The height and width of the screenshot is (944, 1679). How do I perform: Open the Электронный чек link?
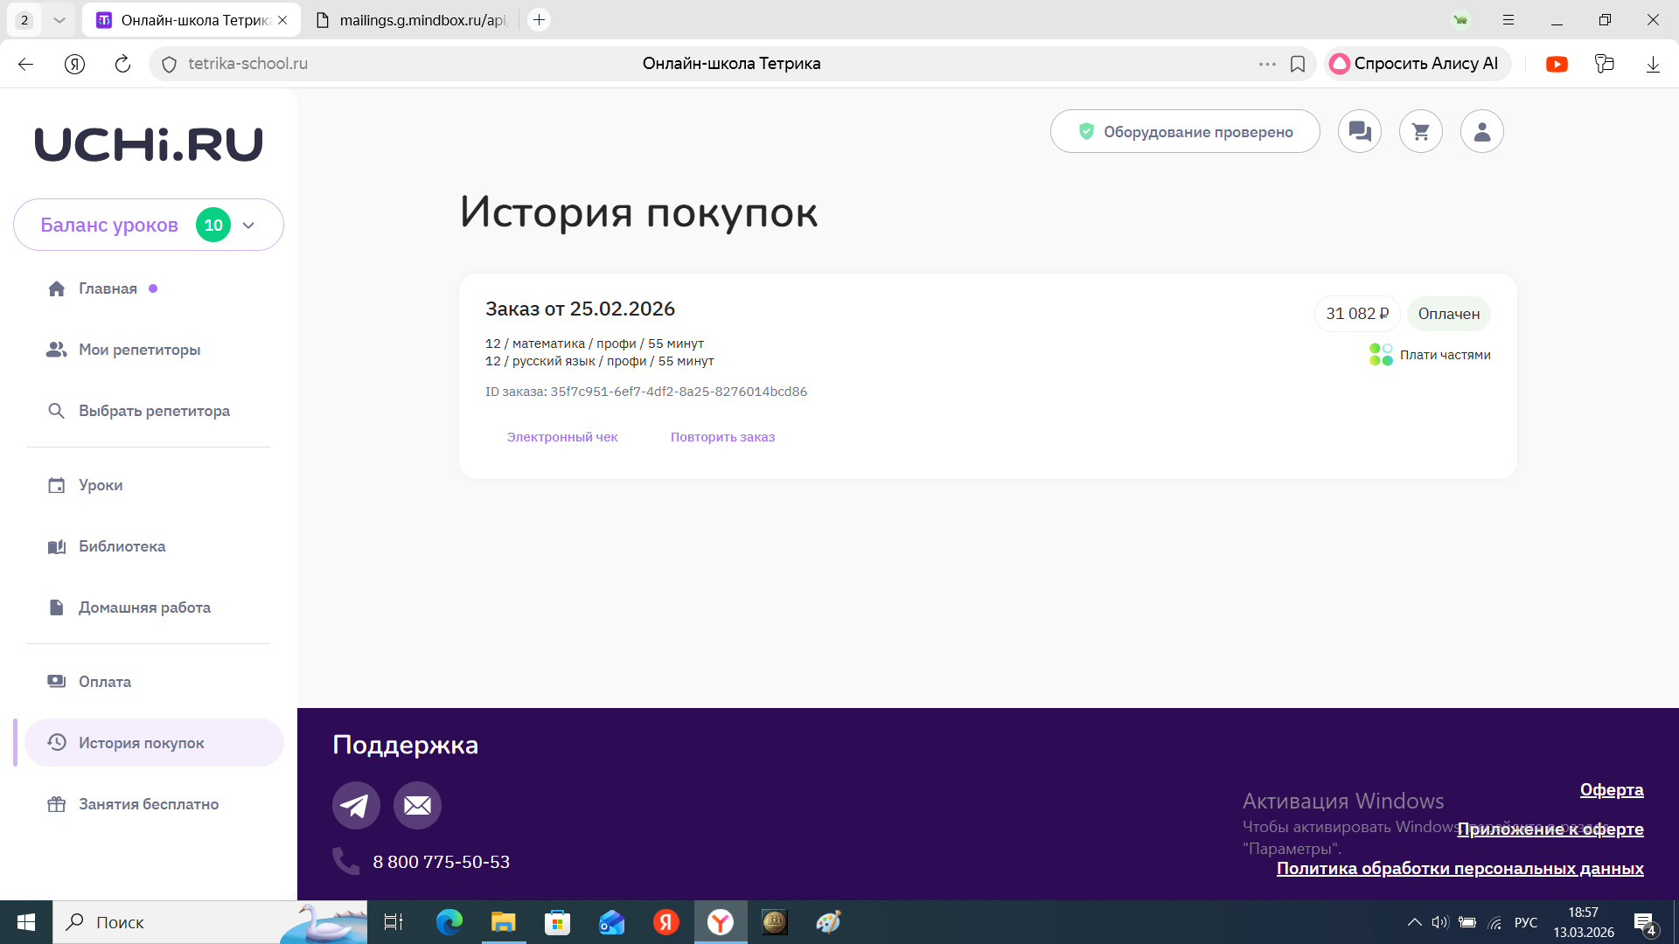click(562, 437)
